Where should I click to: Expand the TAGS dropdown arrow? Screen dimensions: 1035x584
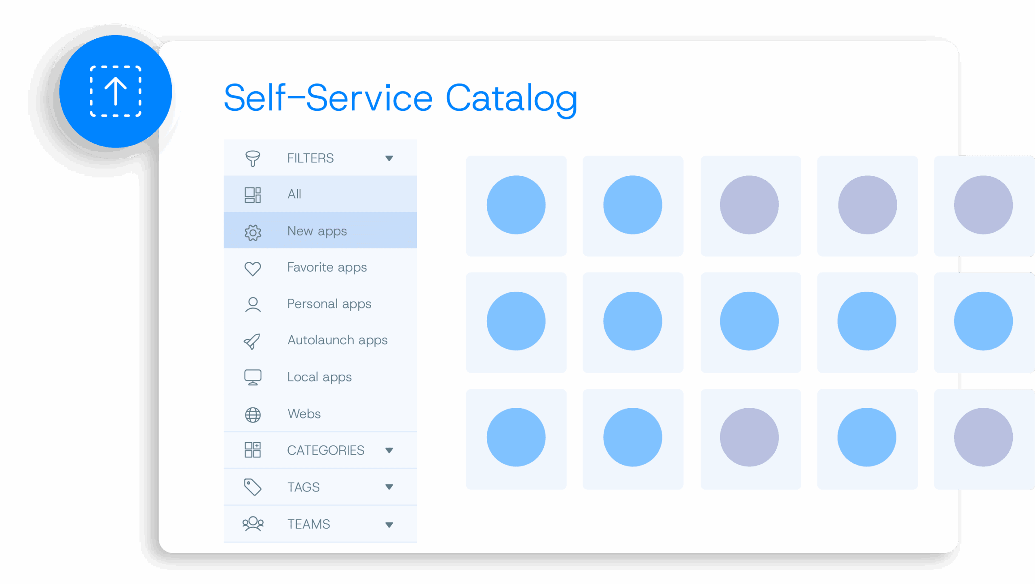coord(389,487)
